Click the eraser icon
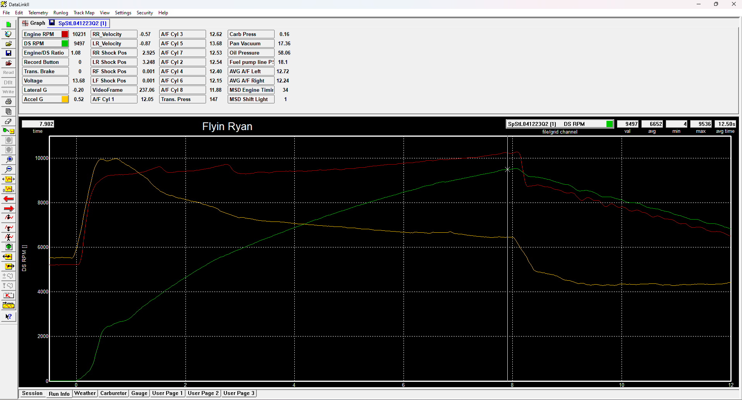The width and height of the screenshot is (742, 400). pyautogui.click(x=9, y=121)
